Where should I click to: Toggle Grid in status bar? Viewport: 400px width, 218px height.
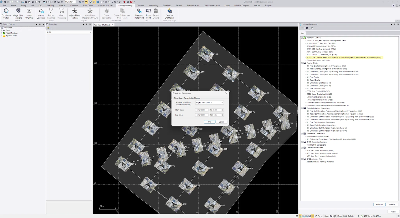coord(345,216)
